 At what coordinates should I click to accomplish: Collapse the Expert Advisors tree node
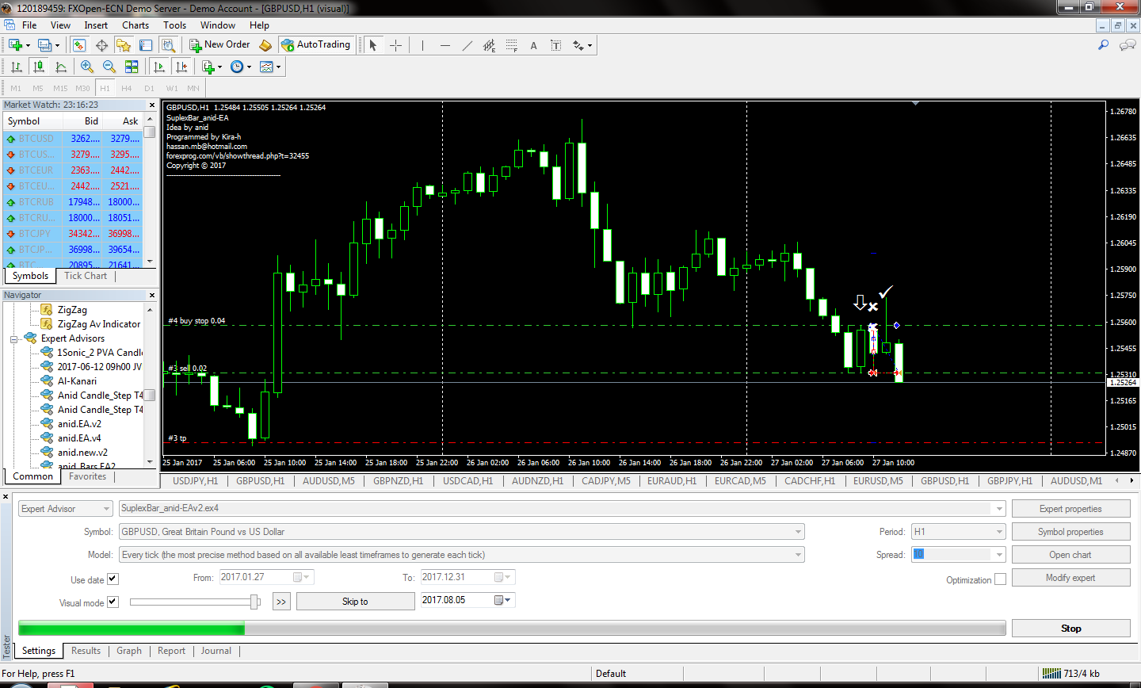coord(13,338)
